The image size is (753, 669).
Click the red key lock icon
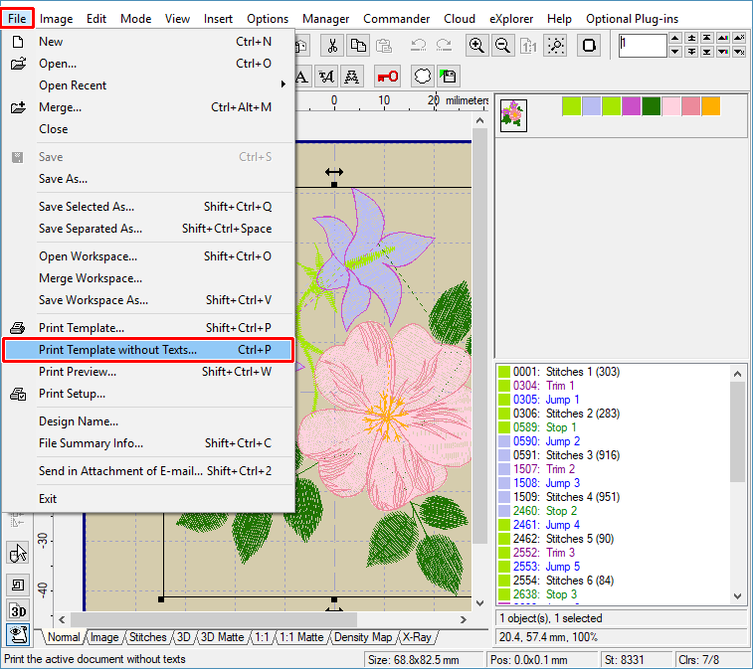pyautogui.click(x=387, y=77)
